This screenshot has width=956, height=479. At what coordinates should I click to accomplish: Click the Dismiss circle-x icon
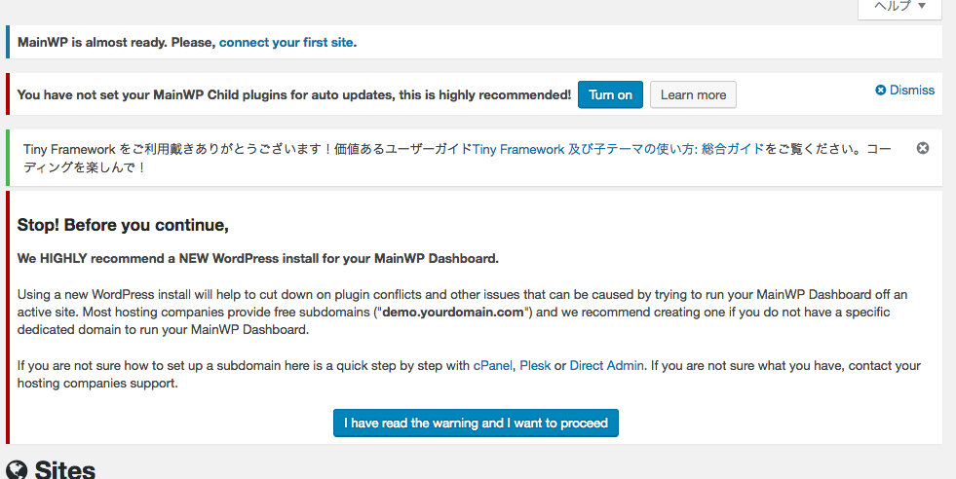pyautogui.click(x=880, y=91)
